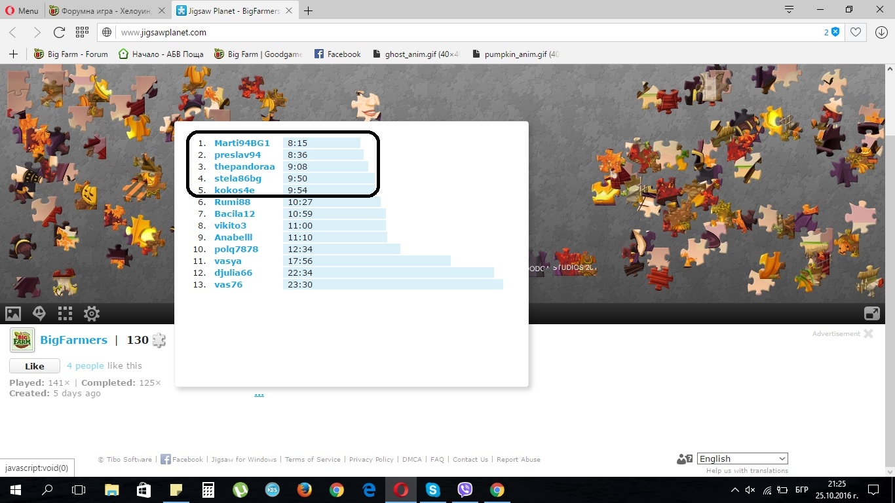895x503 pixels.
Task: Open DMCA footer link
Action: coord(412,459)
